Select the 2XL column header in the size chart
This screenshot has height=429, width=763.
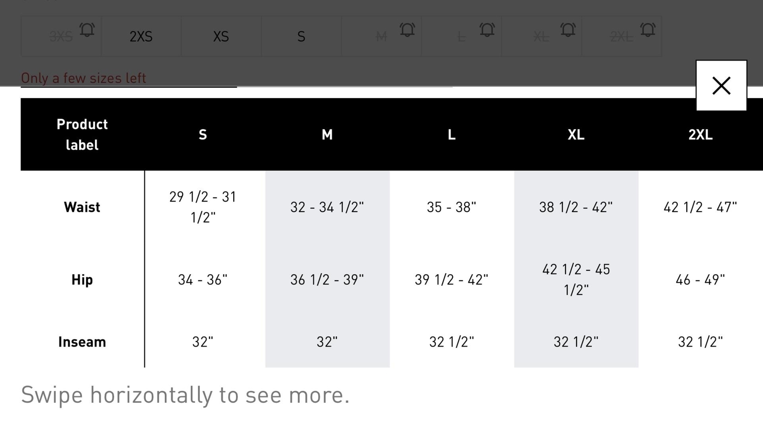coord(701,134)
